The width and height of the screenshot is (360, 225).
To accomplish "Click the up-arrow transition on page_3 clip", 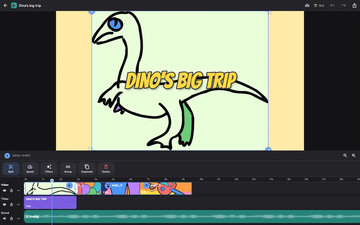I will point(146,185).
